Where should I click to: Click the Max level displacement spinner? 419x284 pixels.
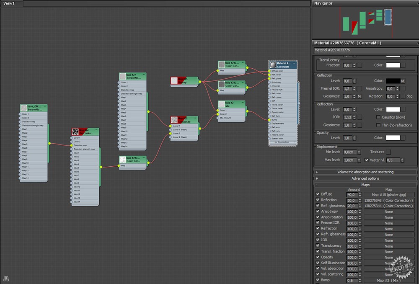(359, 160)
